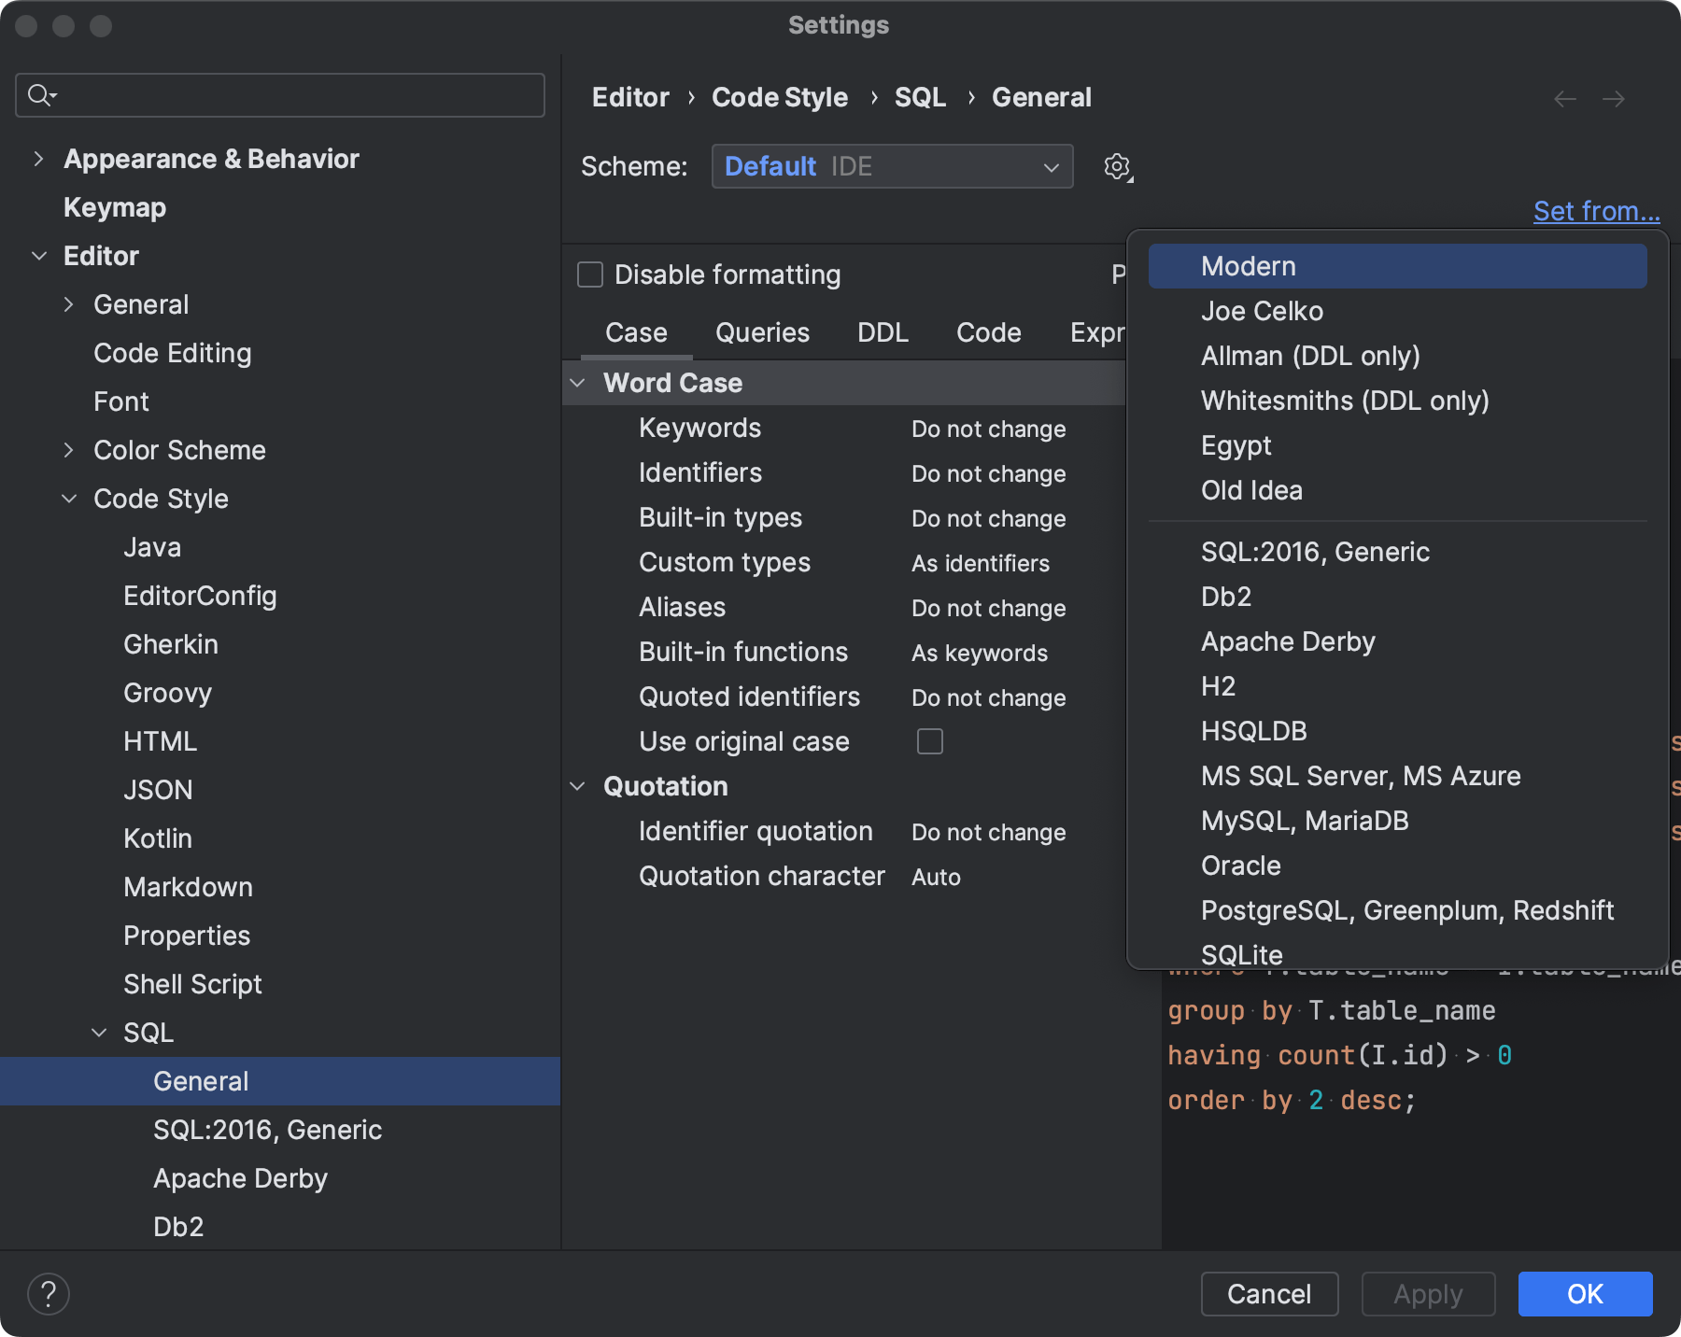The width and height of the screenshot is (1681, 1337).
Task: Click the search magnifier icon
Action: (38, 94)
